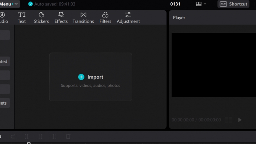Switch to the Audio tab
The height and width of the screenshot is (144, 256).
click(3, 18)
